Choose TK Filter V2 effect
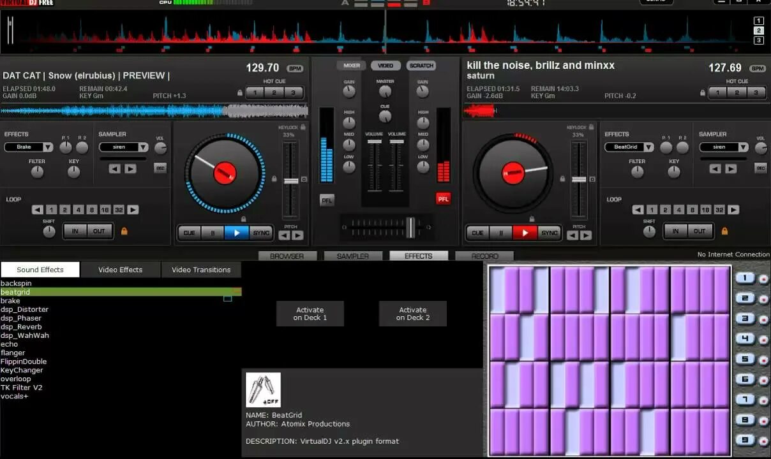 tap(21, 388)
